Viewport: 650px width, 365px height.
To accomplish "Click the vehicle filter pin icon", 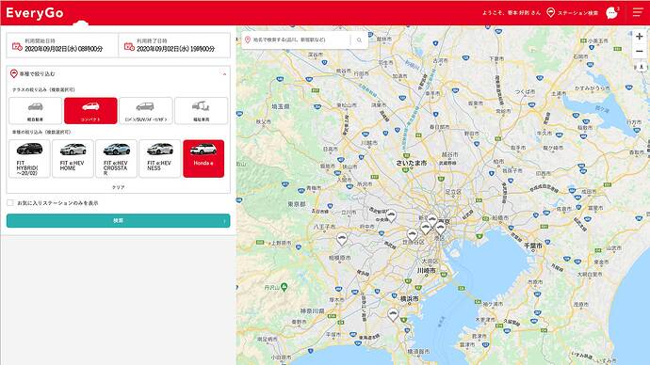I will pos(14,73).
